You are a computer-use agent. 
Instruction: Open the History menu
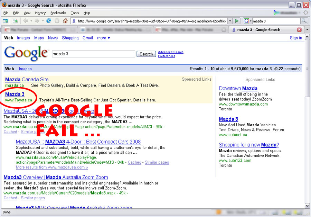(40, 13)
